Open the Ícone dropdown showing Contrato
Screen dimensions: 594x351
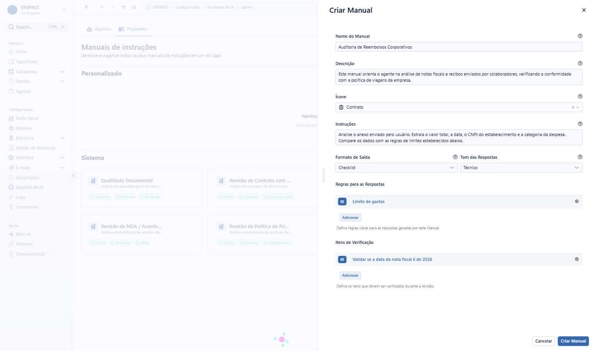click(459, 107)
